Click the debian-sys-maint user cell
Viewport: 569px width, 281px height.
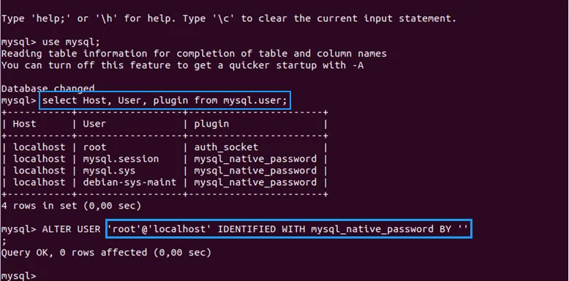point(129,182)
